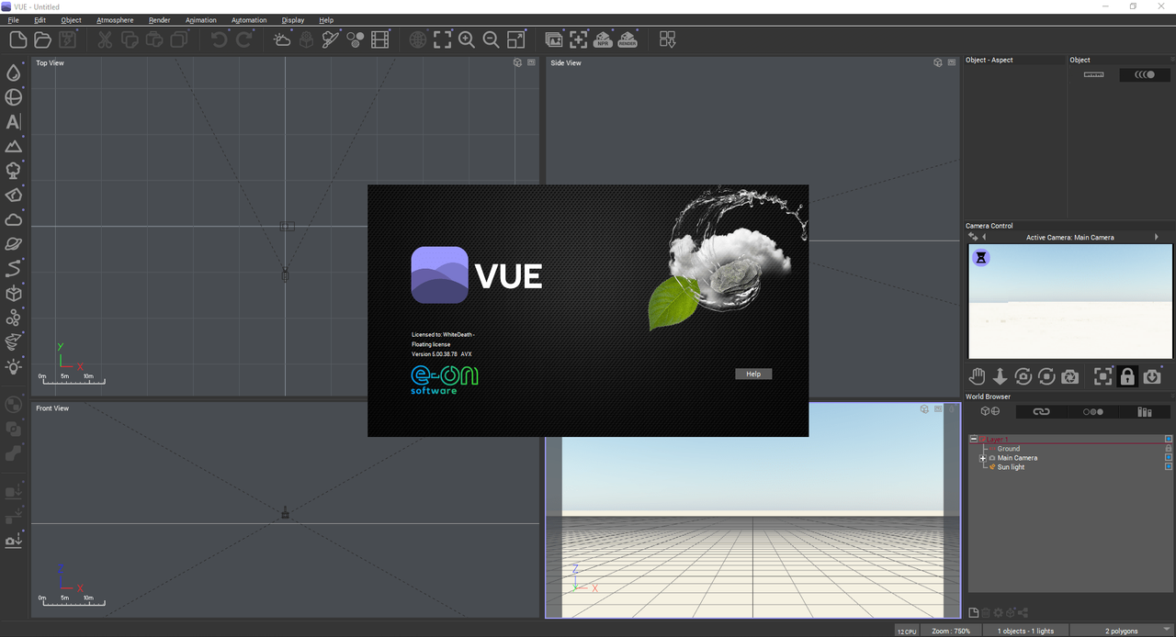
Task: Select the planet object tool
Action: pyautogui.click(x=14, y=244)
